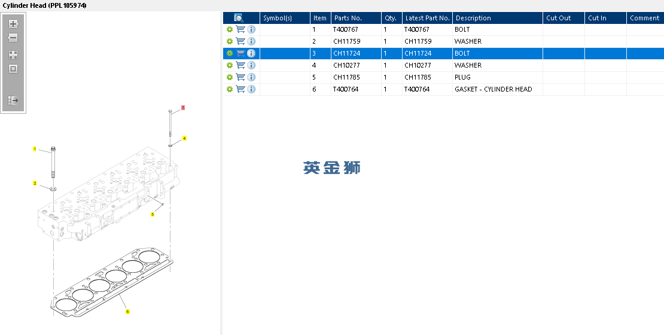This screenshot has width=664, height=335.
Task: Click the cylinder head body drawing
Action: coord(108,195)
